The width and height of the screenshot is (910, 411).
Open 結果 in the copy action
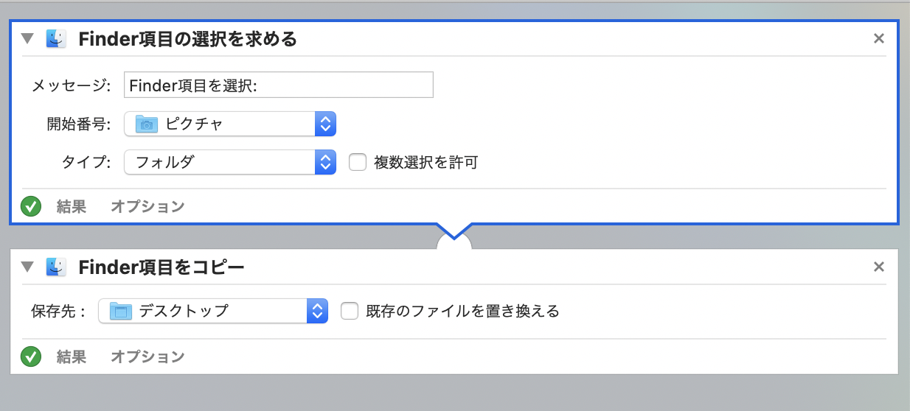pos(72,357)
